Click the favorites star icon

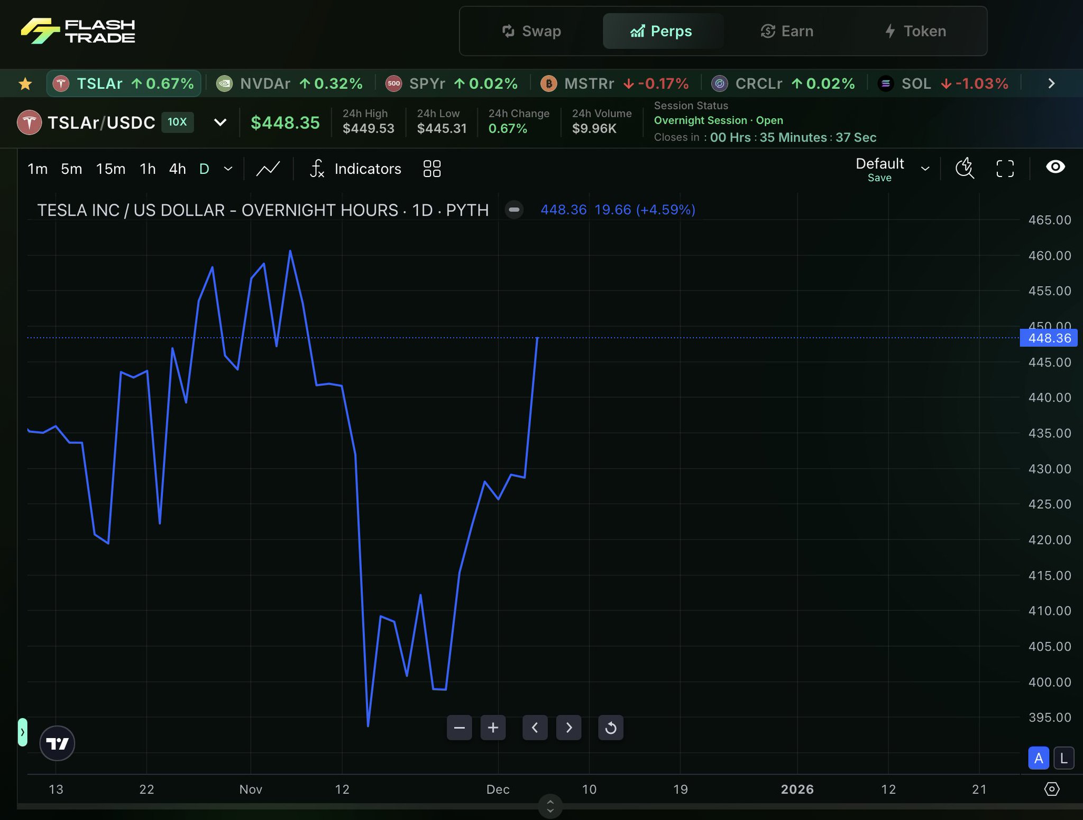pyautogui.click(x=25, y=83)
